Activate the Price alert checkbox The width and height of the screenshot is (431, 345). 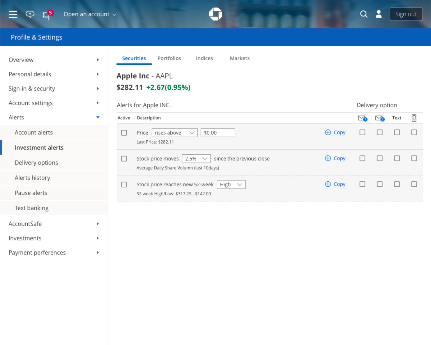(124, 133)
